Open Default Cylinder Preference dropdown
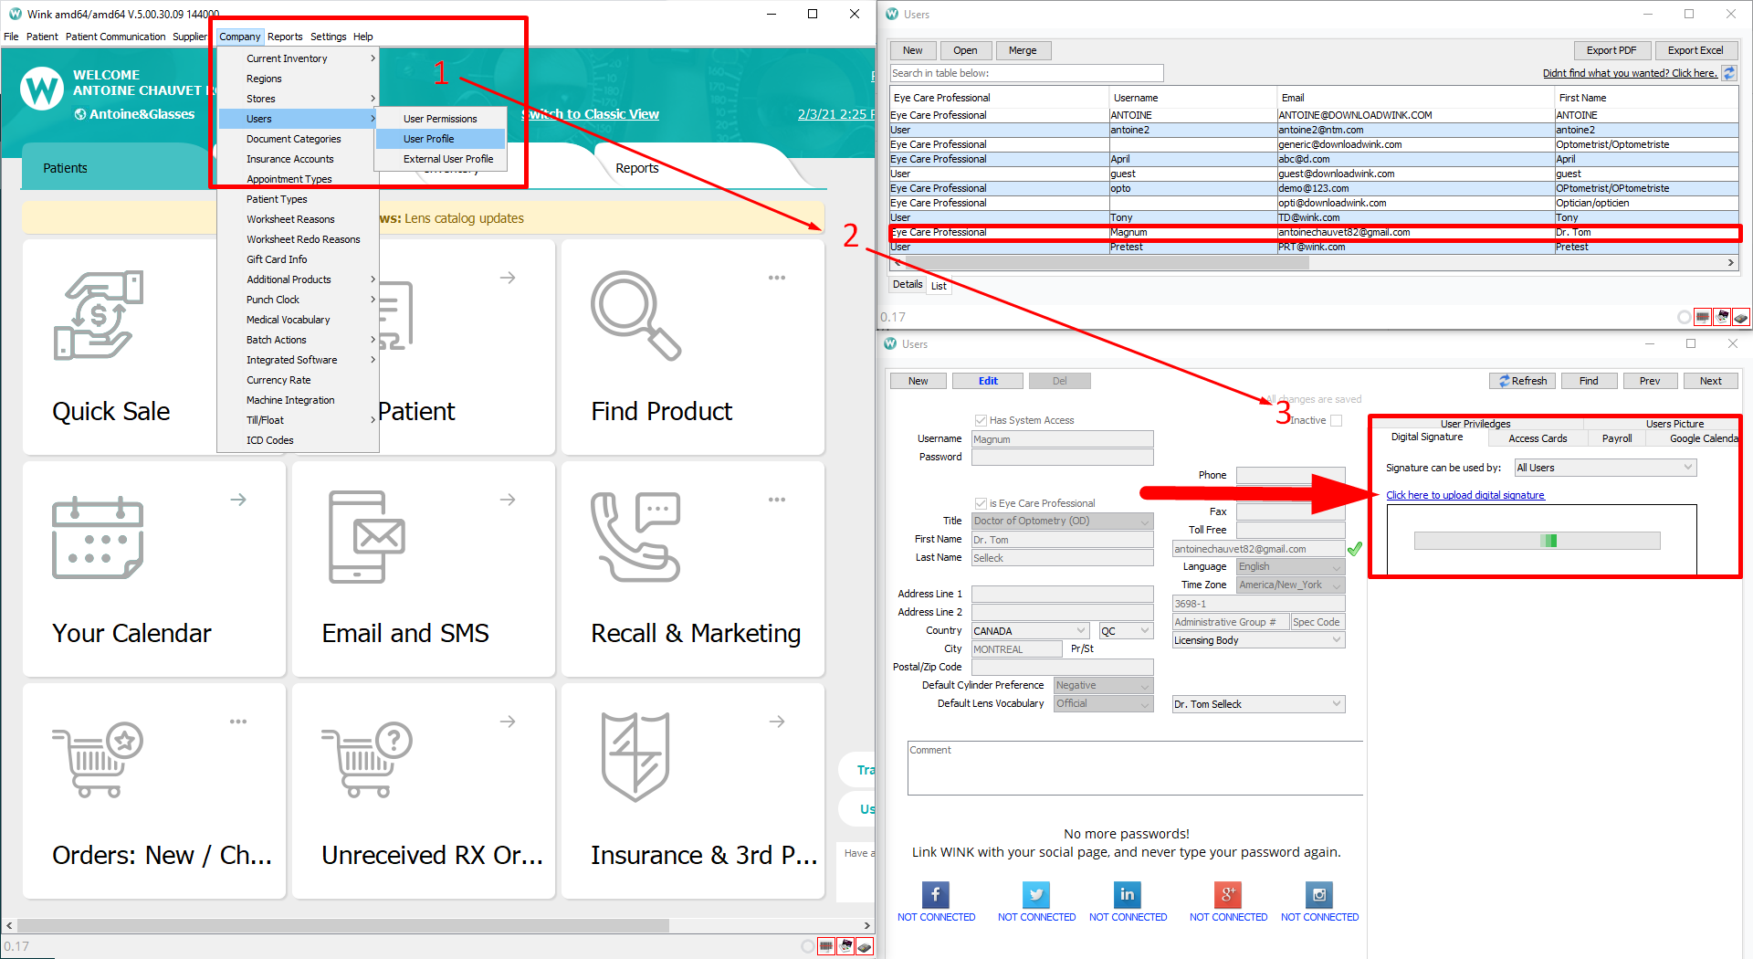Viewport: 1753px width, 959px height. 1104,685
